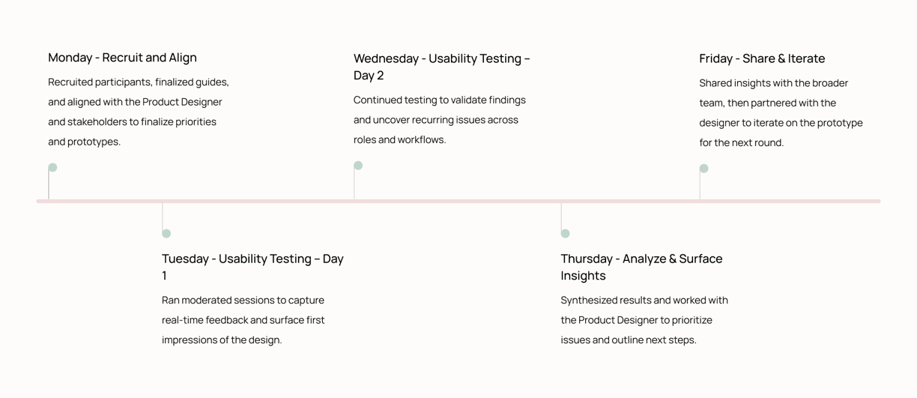This screenshot has height=398, width=917.
Task: Select the 'Tuesday - Usability Testing – Day 1' heading
Action: pyautogui.click(x=252, y=267)
